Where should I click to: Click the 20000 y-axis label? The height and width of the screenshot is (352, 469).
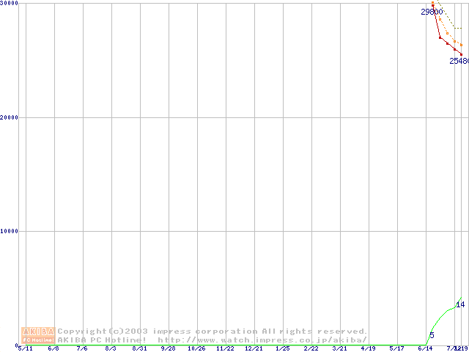tap(10, 117)
